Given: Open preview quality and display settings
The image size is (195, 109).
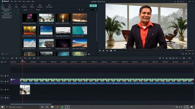Looking at the screenshot, I should 183,54.
